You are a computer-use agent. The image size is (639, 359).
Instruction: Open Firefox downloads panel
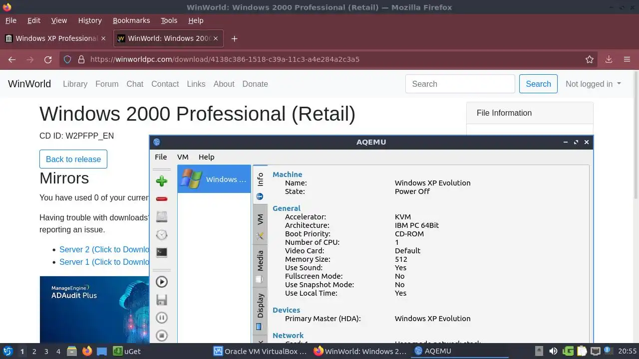(609, 59)
